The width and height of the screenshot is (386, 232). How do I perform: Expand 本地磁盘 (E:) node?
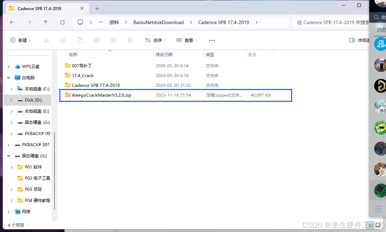11,111
